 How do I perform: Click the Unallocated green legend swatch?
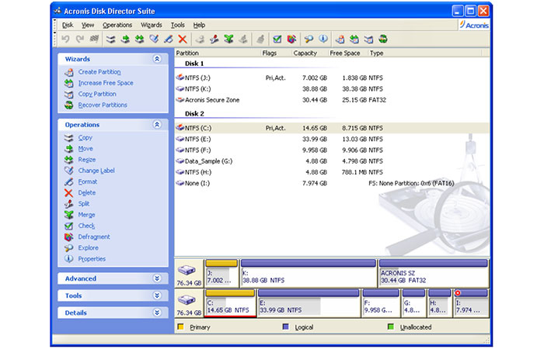[x=391, y=327]
